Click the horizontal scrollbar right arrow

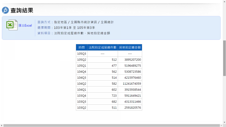(x=221, y=125)
